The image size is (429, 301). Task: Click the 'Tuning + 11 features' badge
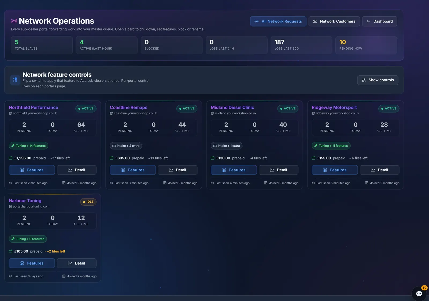pyautogui.click(x=331, y=146)
